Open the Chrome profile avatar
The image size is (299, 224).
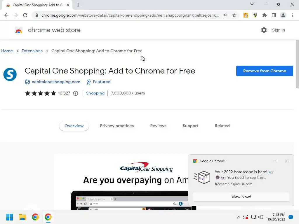[283, 15]
